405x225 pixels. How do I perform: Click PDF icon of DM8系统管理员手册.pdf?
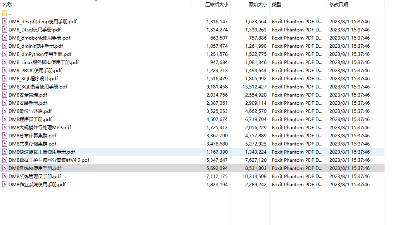(x=5, y=176)
